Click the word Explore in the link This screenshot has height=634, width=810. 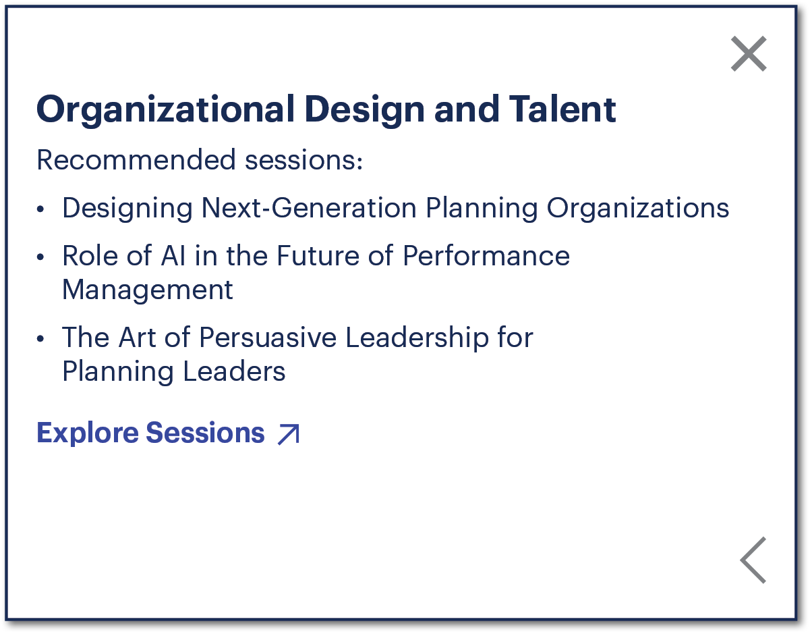click(x=87, y=433)
